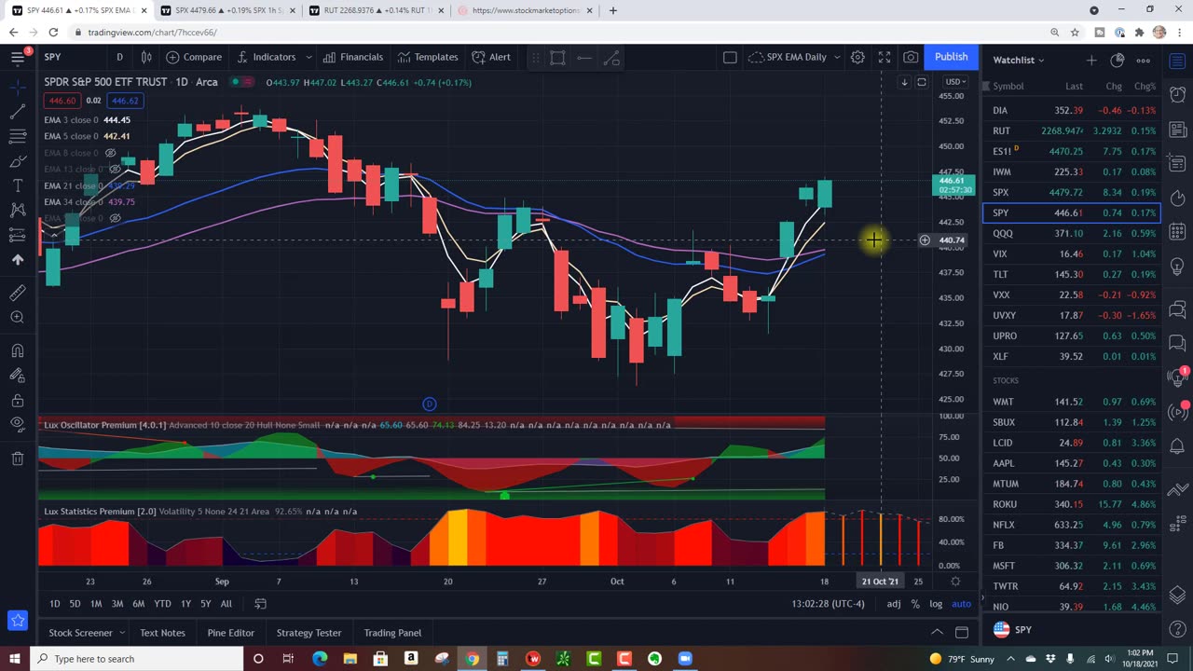
Task: Open the hamburger main menu
Action: [x=18, y=57]
